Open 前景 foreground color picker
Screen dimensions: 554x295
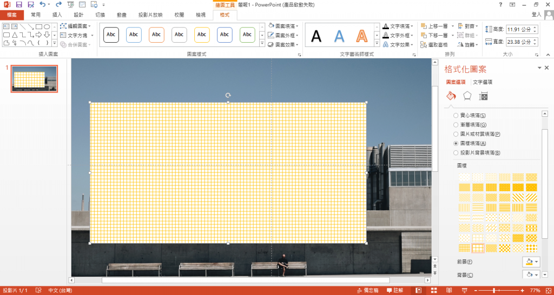531,262
